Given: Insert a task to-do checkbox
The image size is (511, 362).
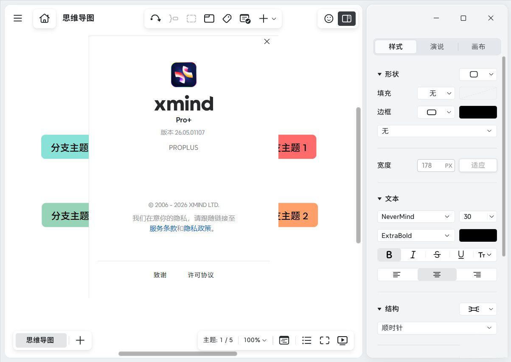Looking at the screenshot, I should click(x=245, y=19).
